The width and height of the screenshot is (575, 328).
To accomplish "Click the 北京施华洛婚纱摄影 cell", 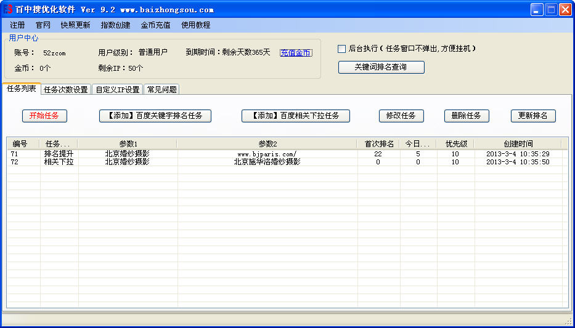I will (x=267, y=162).
